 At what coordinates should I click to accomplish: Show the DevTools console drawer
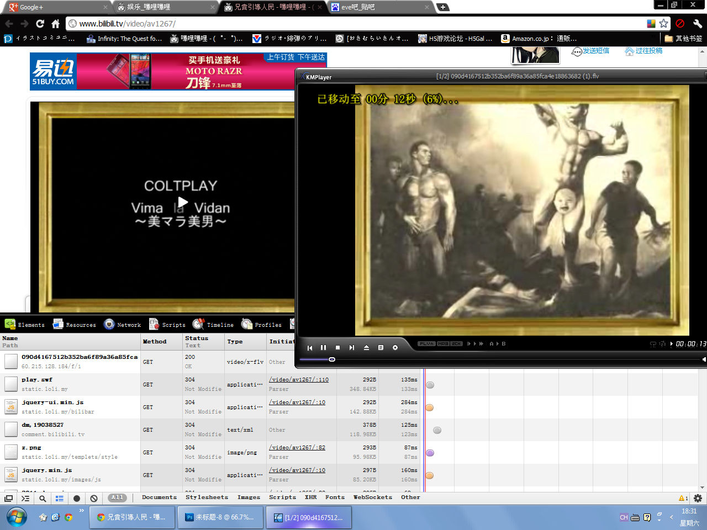point(25,499)
